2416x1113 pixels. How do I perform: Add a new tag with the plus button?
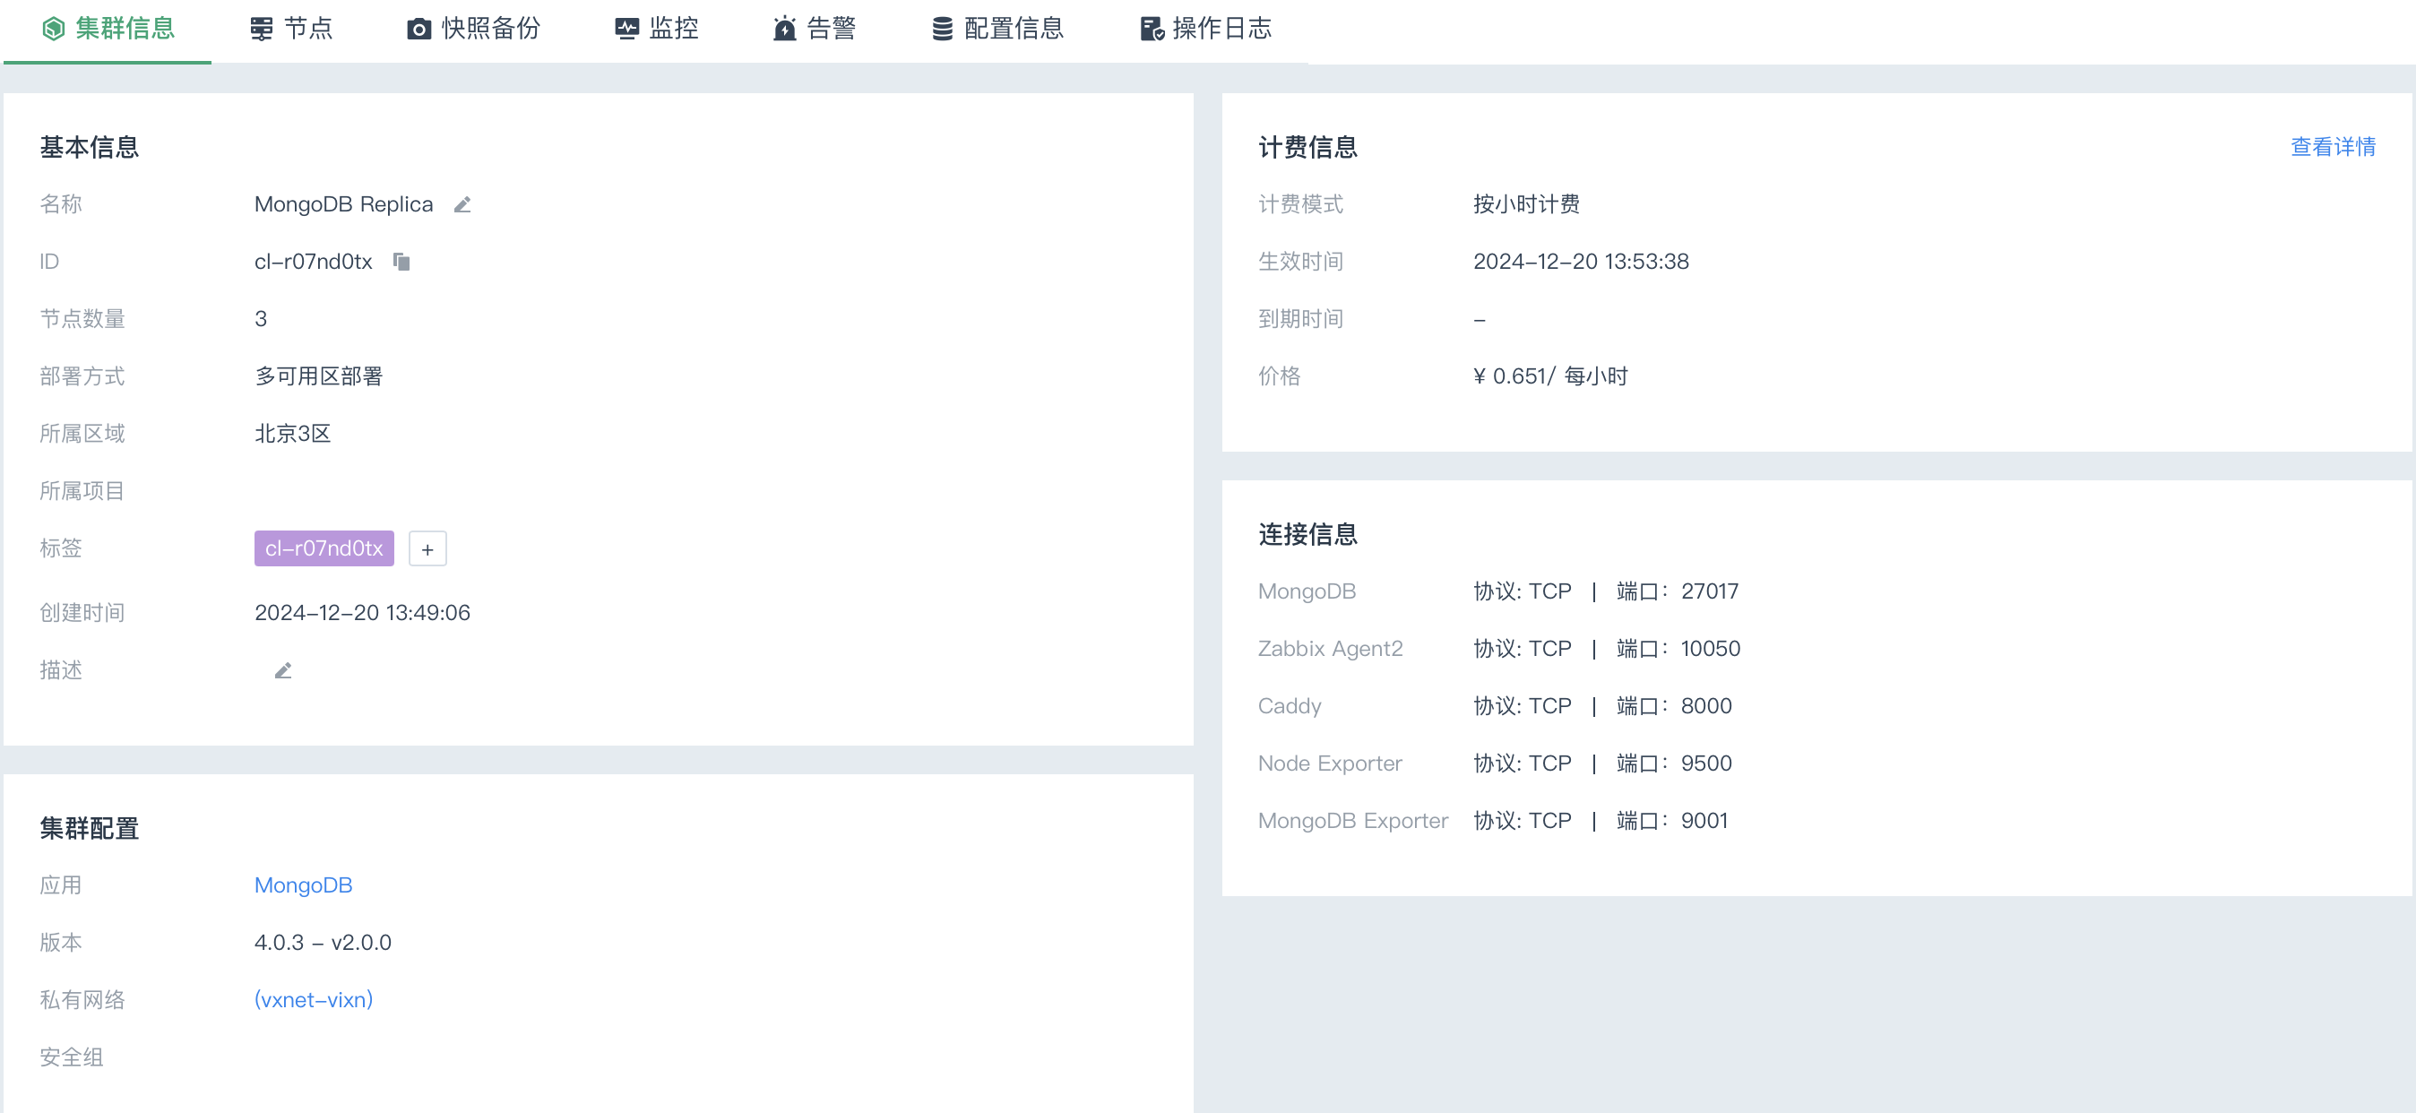coord(427,548)
